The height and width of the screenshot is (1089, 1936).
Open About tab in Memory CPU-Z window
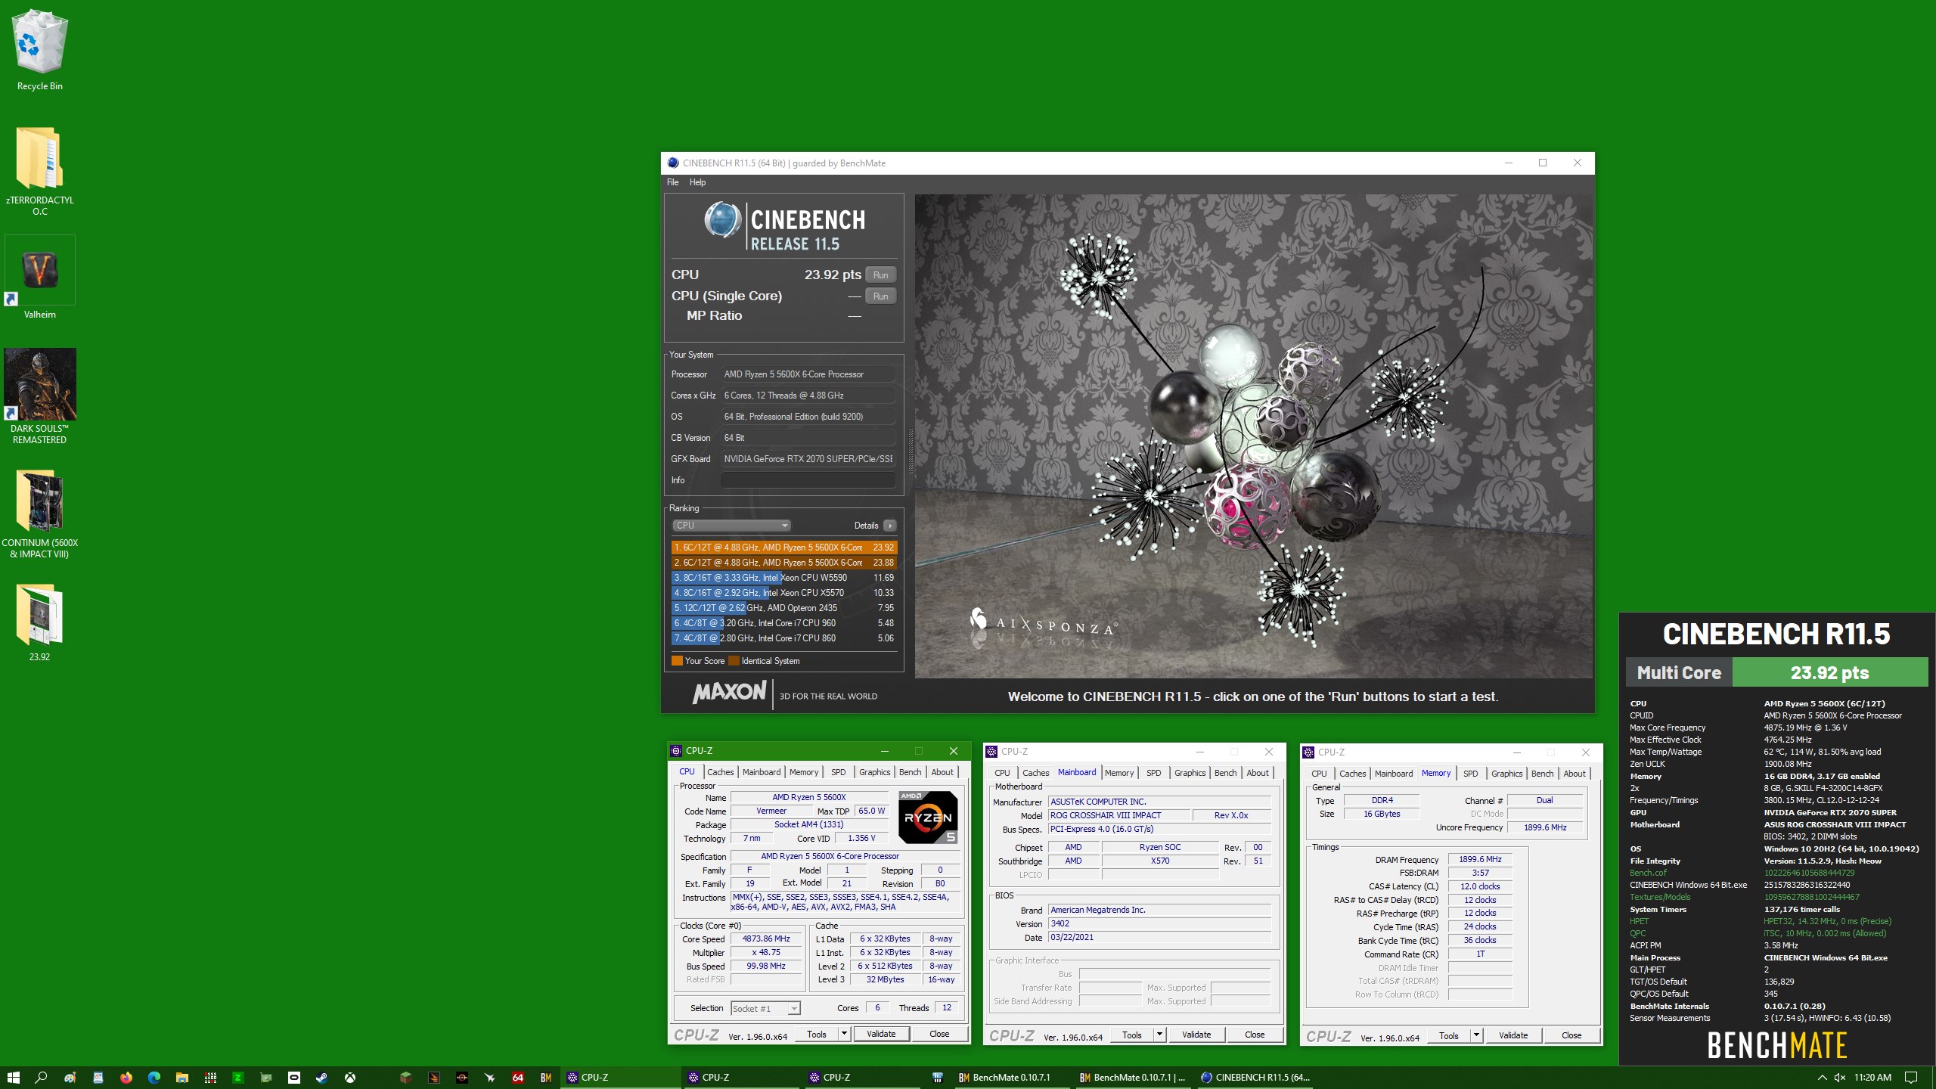point(1574,774)
